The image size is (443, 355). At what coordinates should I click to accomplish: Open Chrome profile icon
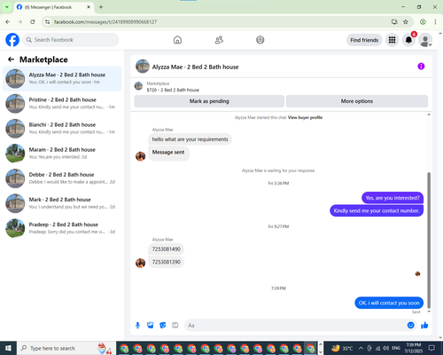tap(423, 22)
